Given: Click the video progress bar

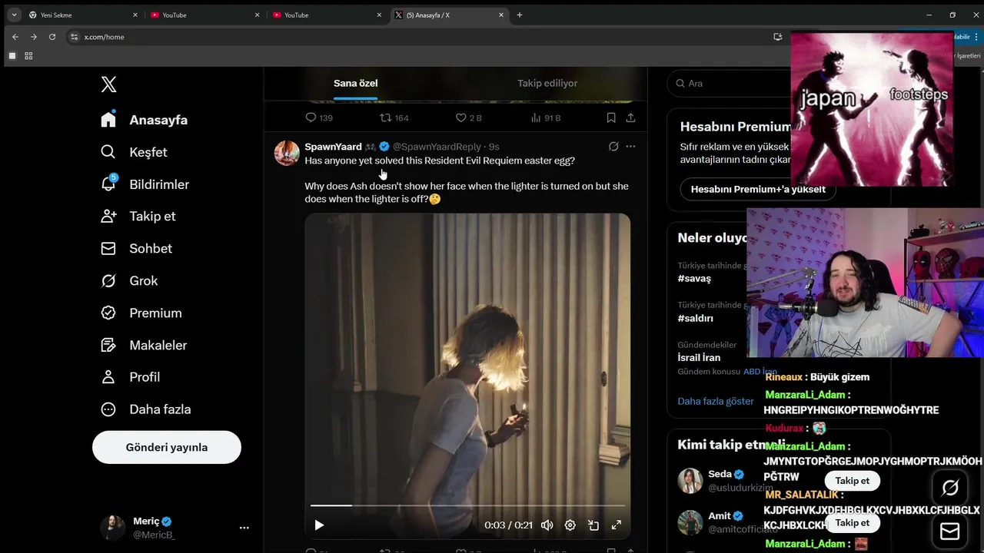Looking at the screenshot, I should (467, 505).
